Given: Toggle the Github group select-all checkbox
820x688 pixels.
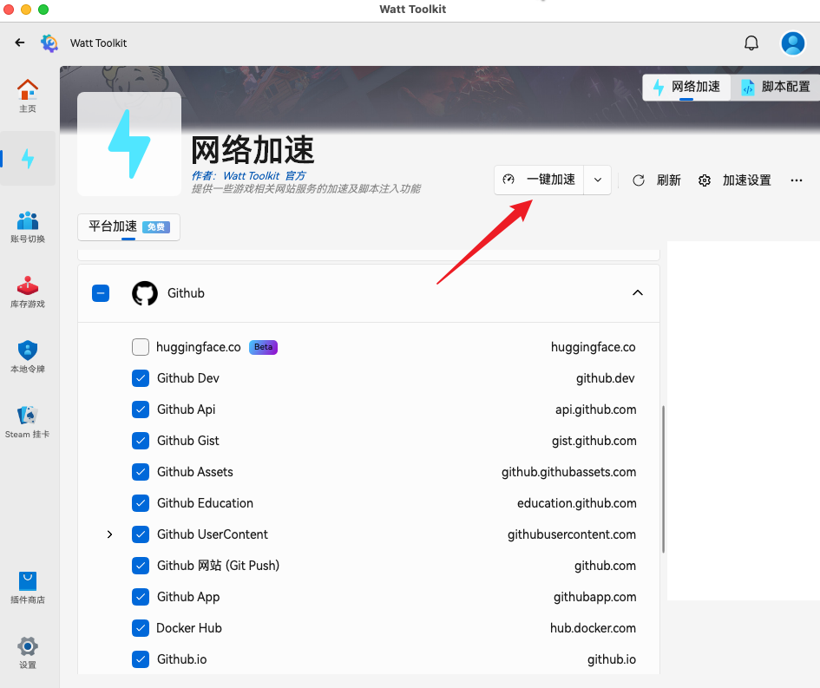Looking at the screenshot, I should click(x=101, y=293).
